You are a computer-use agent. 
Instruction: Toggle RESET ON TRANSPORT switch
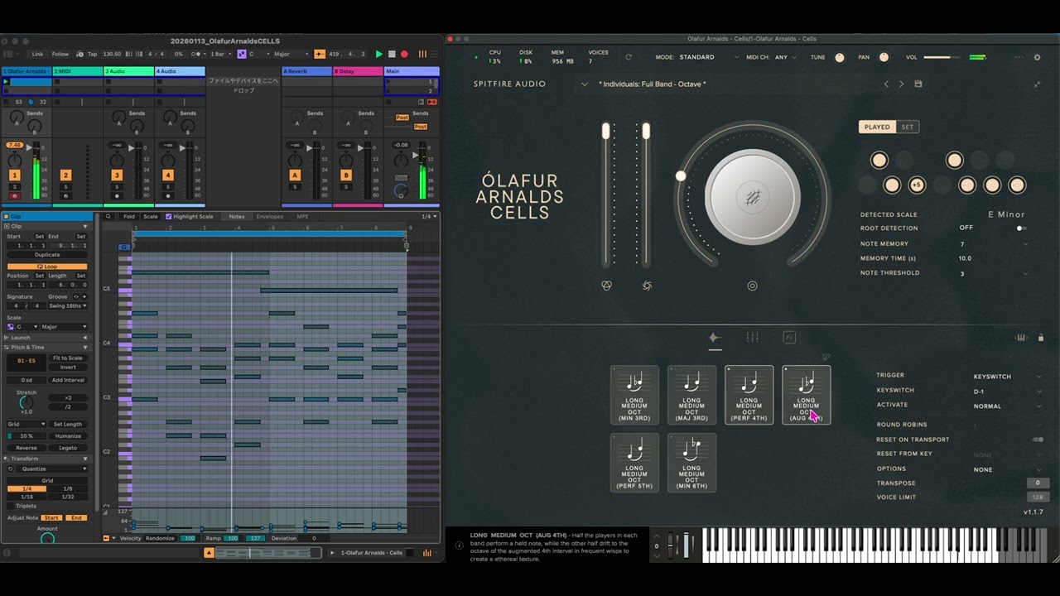pos(1038,440)
